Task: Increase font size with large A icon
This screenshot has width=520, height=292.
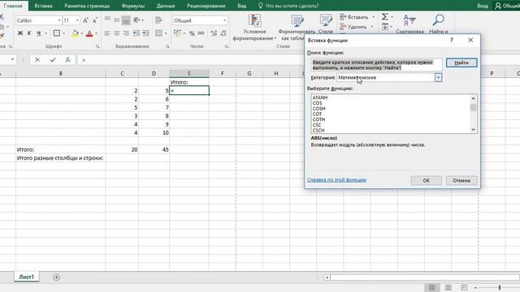Action: [x=85, y=20]
